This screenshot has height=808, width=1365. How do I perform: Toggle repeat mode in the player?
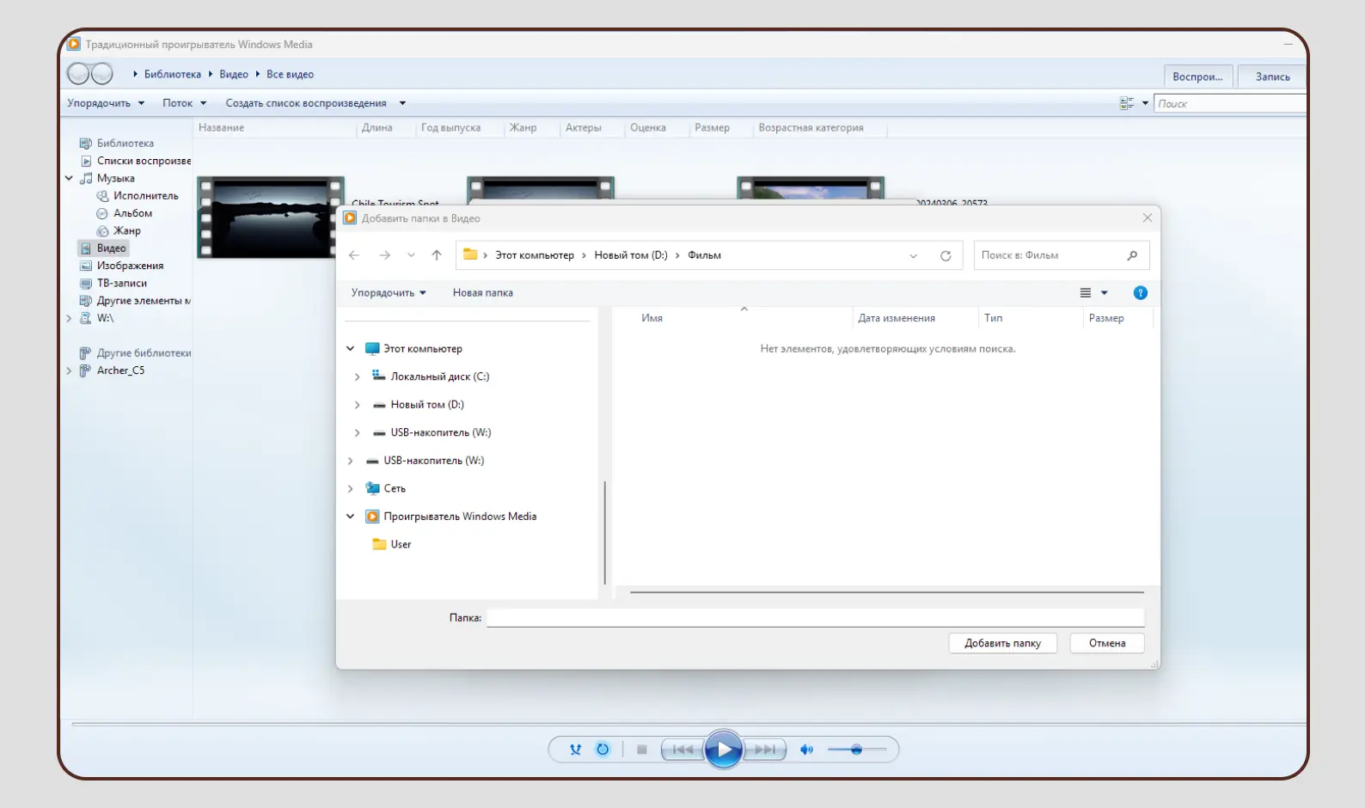coord(603,750)
